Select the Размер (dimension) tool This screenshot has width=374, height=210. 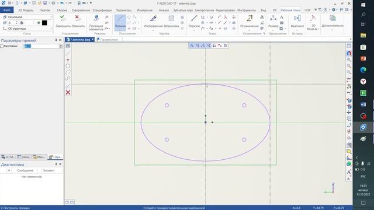click(x=273, y=21)
